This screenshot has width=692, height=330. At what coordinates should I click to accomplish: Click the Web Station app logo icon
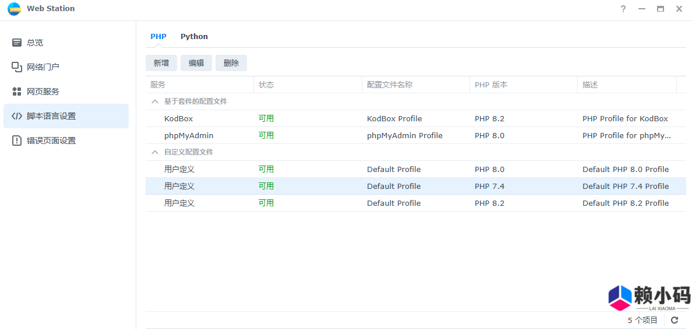14,9
